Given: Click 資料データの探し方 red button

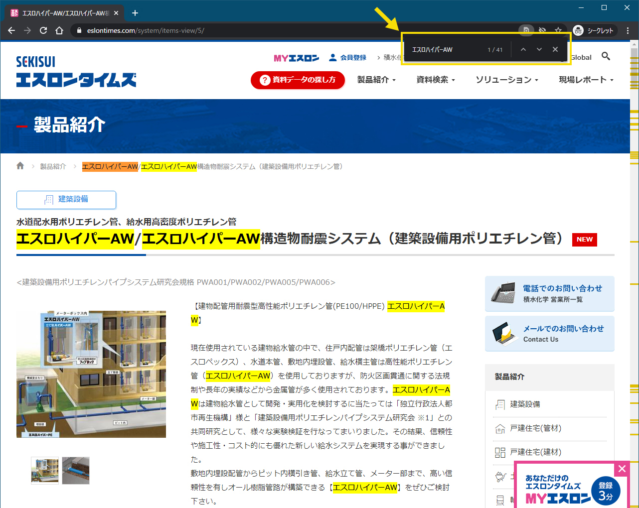Looking at the screenshot, I should tap(298, 80).
